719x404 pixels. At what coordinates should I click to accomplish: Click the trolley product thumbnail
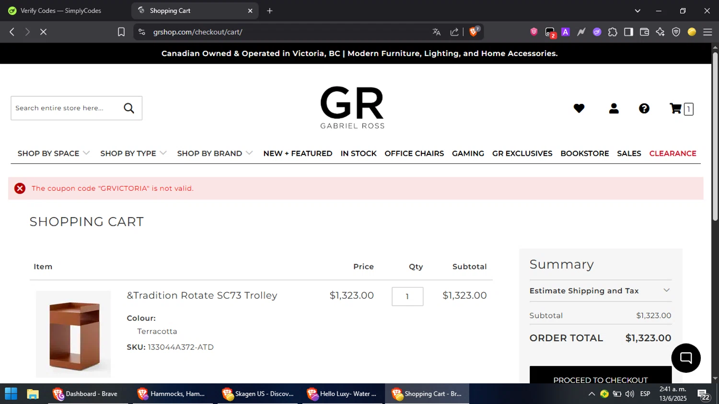pos(73,334)
